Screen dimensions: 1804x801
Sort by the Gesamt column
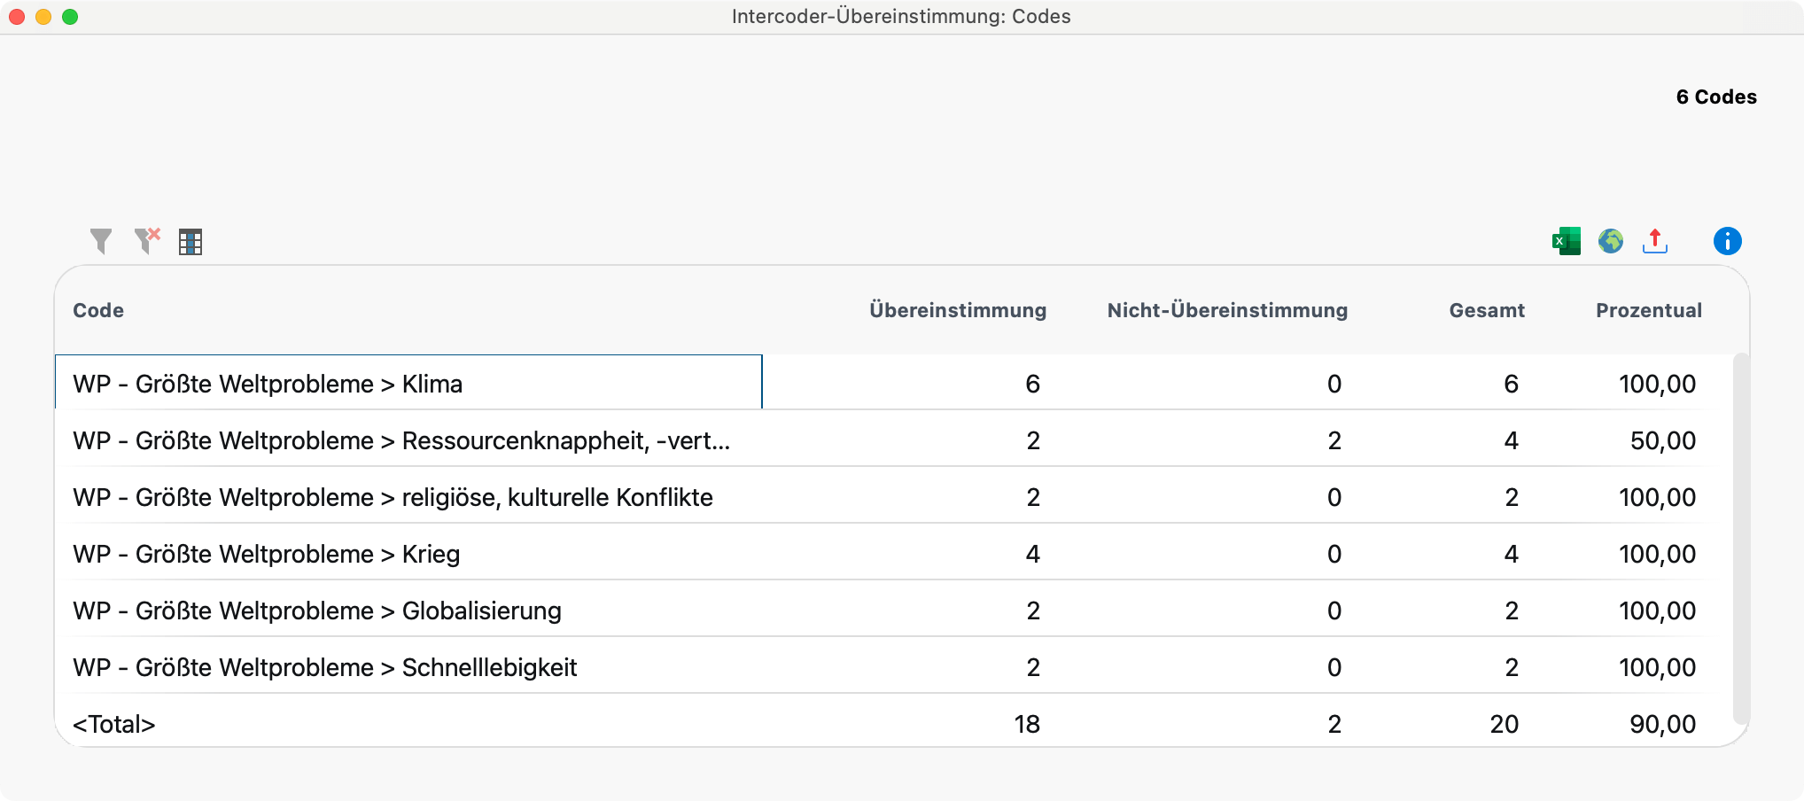click(x=1486, y=310)
